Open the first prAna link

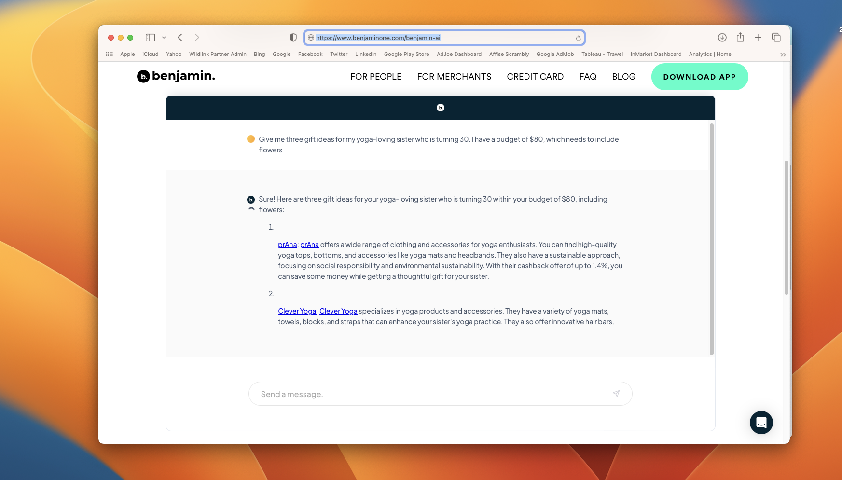(x=288, y=245)
